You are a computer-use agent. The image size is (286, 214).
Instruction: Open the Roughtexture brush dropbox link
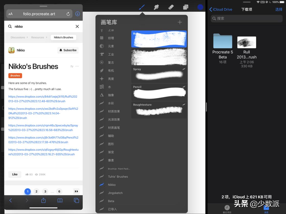(43, 152)
